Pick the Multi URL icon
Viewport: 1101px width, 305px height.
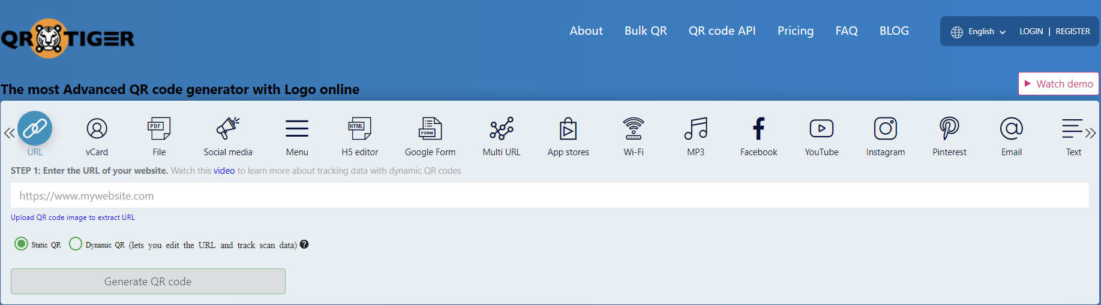(502, 128)
